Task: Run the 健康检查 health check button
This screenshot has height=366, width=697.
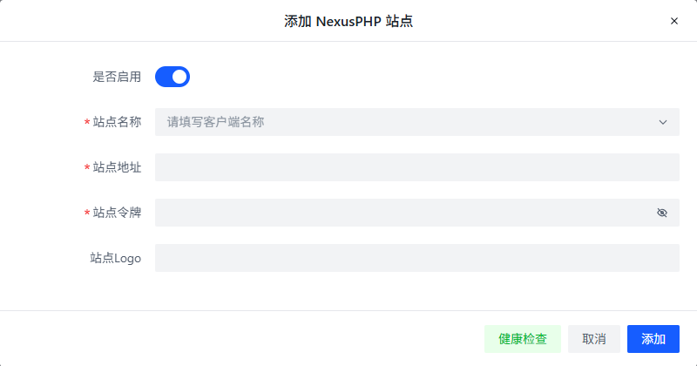Action: pyautogui.click(x=523, y=339)
